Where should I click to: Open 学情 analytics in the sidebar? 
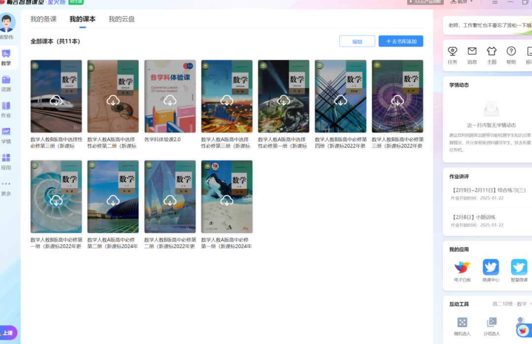click(6, 135)
